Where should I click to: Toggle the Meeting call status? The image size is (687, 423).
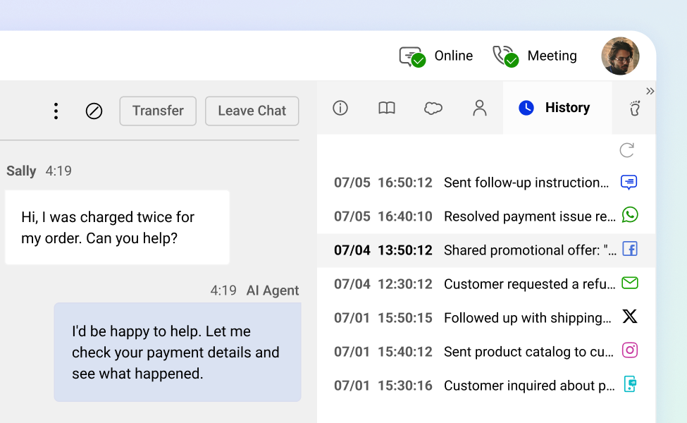[535, 56]
